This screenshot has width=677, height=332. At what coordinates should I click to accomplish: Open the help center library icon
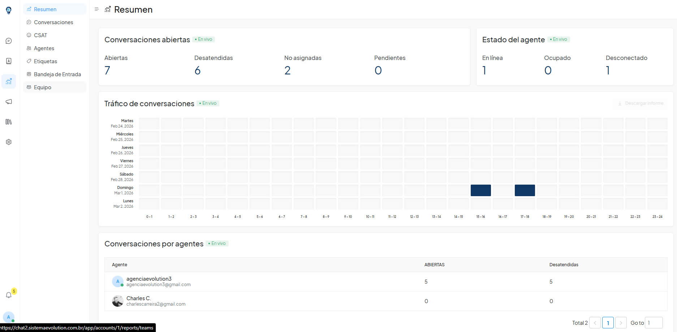click(9, 122)
